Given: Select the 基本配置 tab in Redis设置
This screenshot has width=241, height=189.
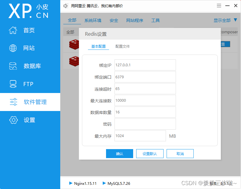Looking at the screenshot, I should coord(99,46).
